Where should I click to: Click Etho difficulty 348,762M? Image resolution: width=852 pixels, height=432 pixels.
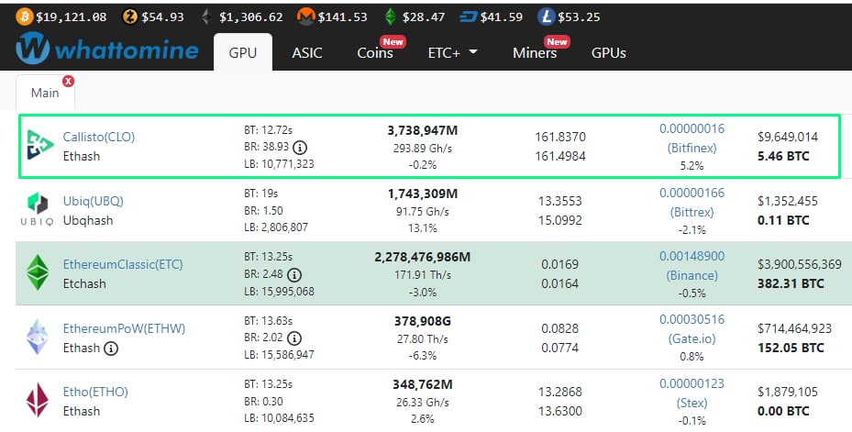click(422, 384)
